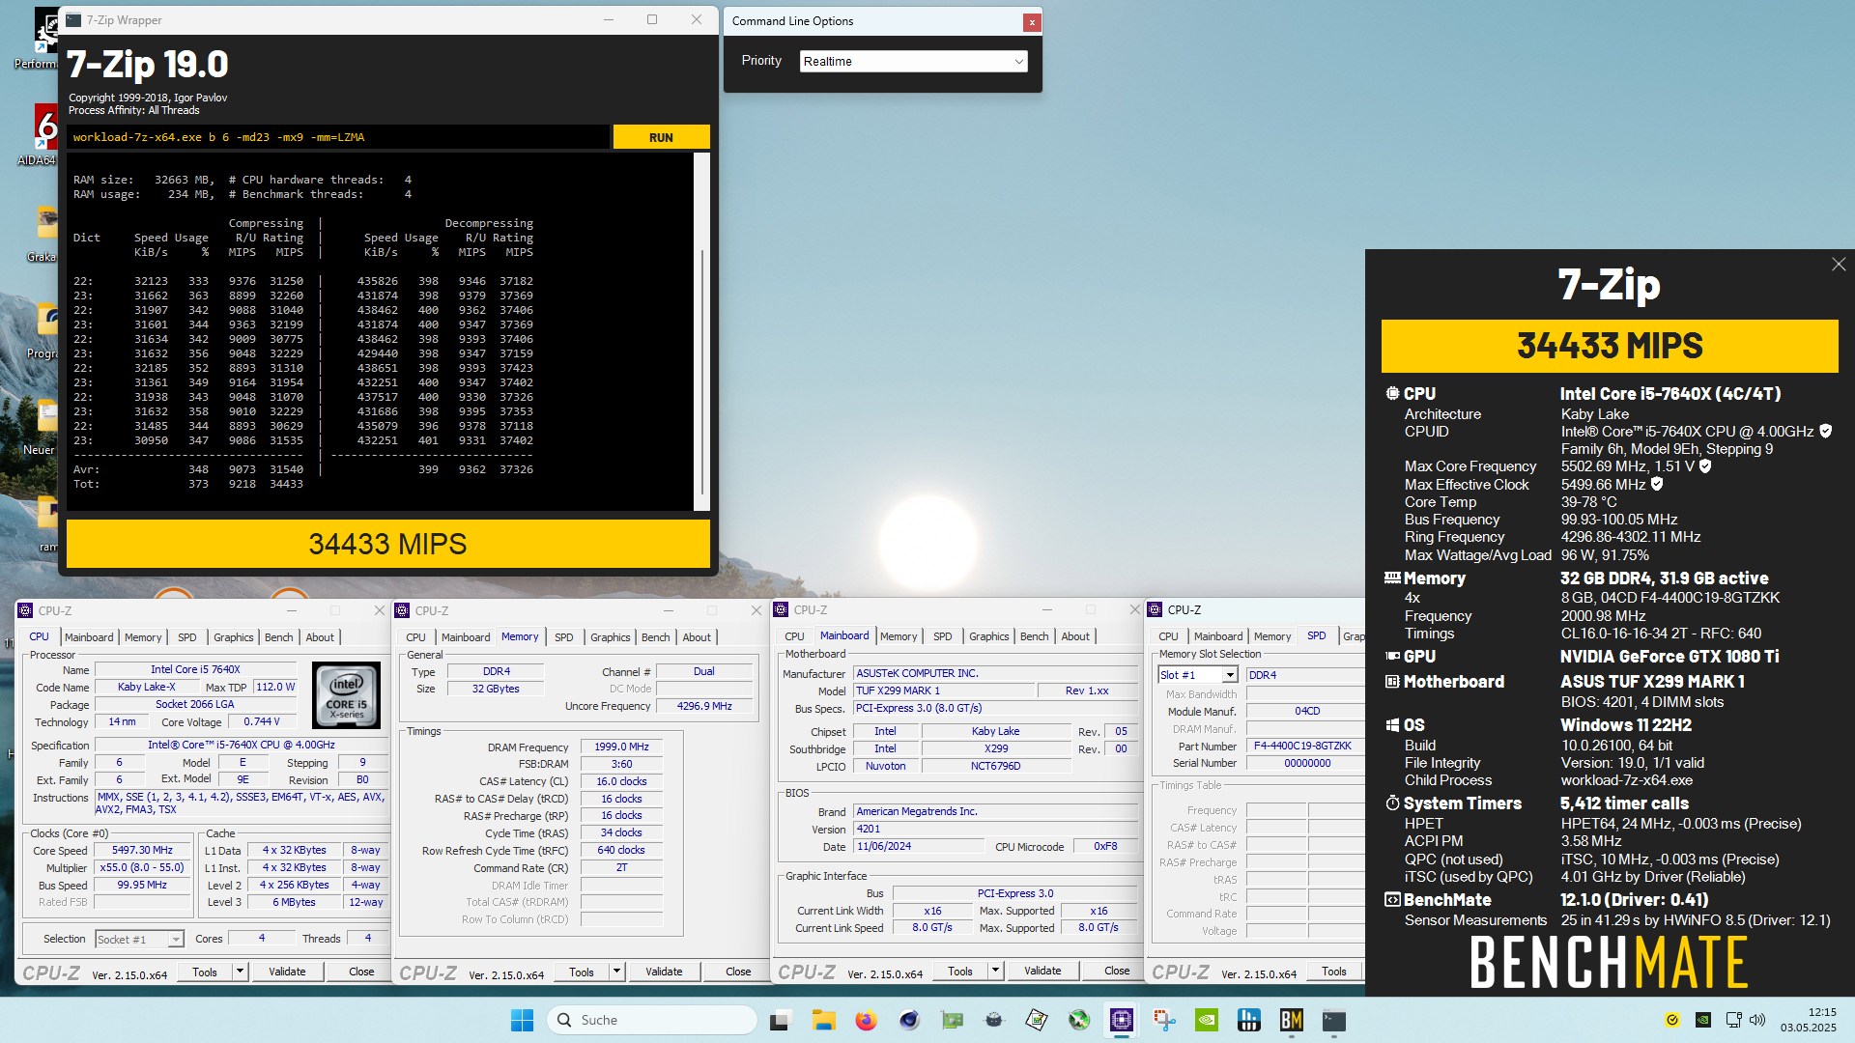Open the teapot icon in the taskbar
This screenshot has height=1043, width=1855.
coord(994,1020)
